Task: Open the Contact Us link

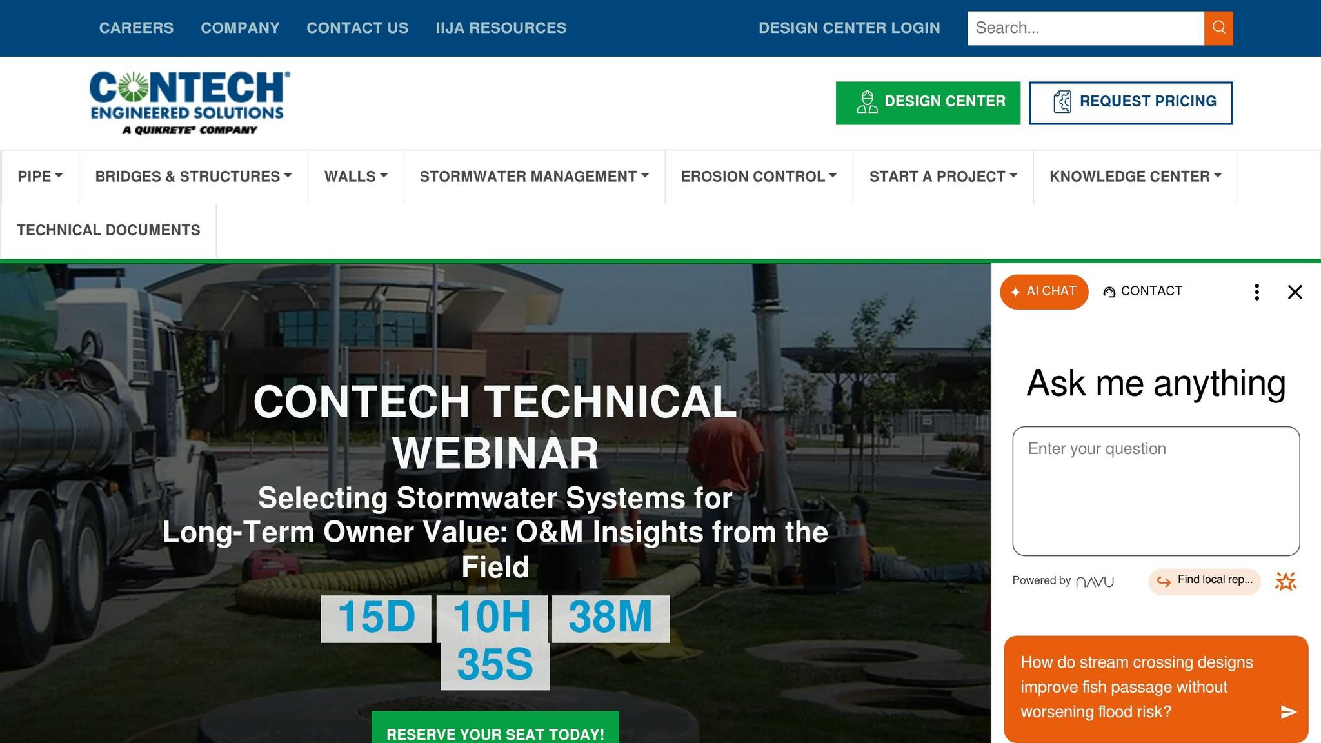Action: 357,28
